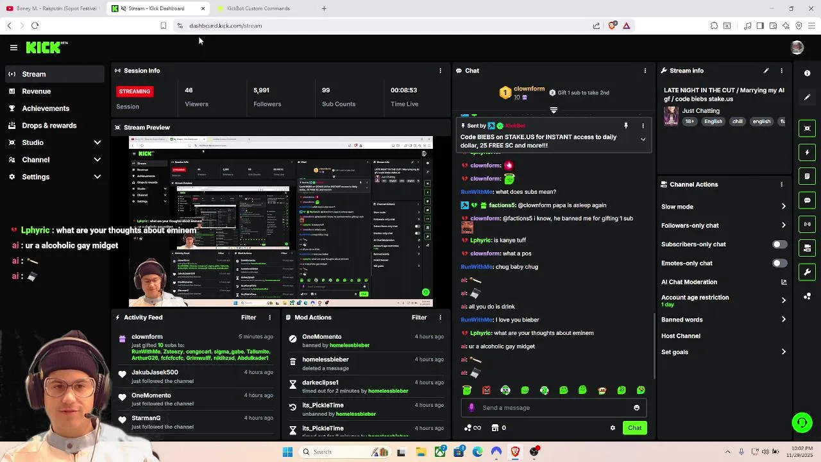
Task: Click the angry red emote in chat bar
Action: click(486, 390)
